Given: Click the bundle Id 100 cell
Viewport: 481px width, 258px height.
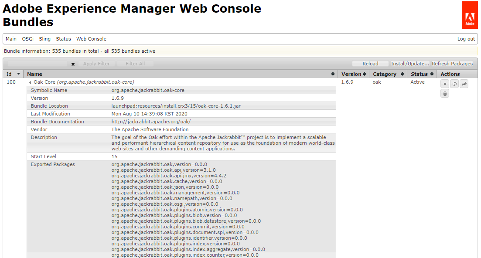Looking at the screenshot, I should pyautogui.click(x=11, y=82).
